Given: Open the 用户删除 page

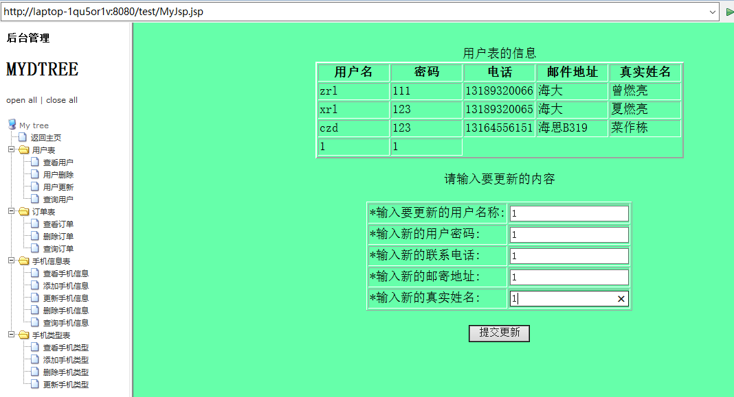Looking at the screenshot, I should [58, 175].
